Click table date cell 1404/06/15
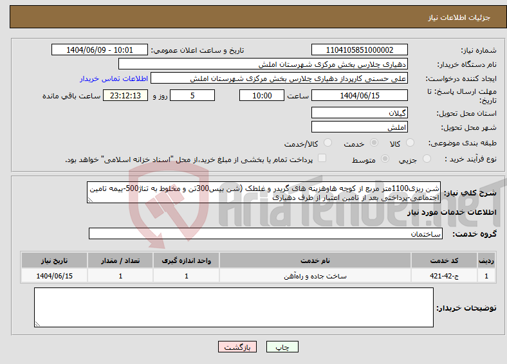This screenshot has height=364, width=507. coord(54,276)
